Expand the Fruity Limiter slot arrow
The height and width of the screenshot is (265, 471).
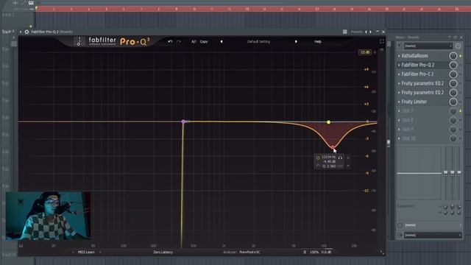[399, 102]
